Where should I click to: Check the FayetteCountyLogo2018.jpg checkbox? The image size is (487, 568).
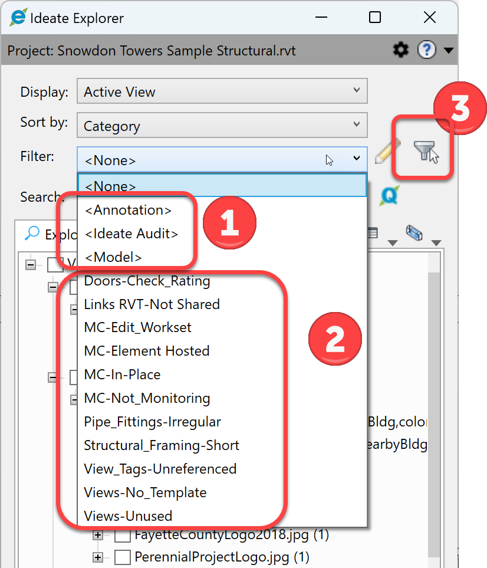tap(123, 535)
